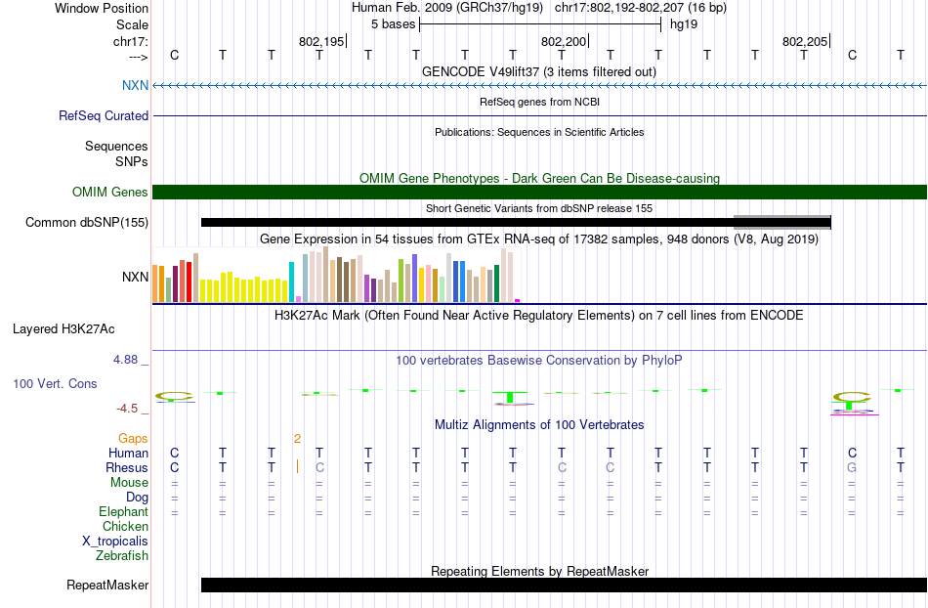Click the 5 bases scale bar line
This screenshot has height=608, width=928.
pyautogui.click(x=540, y=24)
